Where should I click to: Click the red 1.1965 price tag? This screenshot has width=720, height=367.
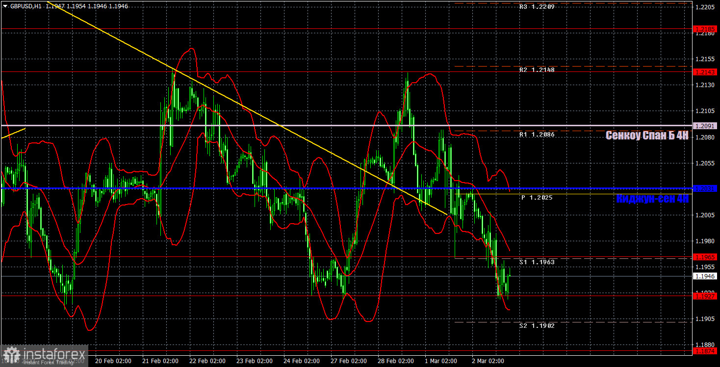pos(706,257)
